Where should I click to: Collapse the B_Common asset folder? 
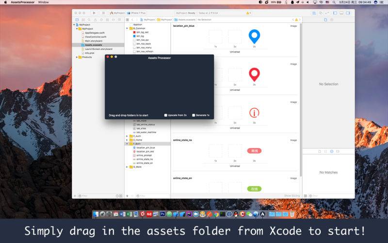127,28
